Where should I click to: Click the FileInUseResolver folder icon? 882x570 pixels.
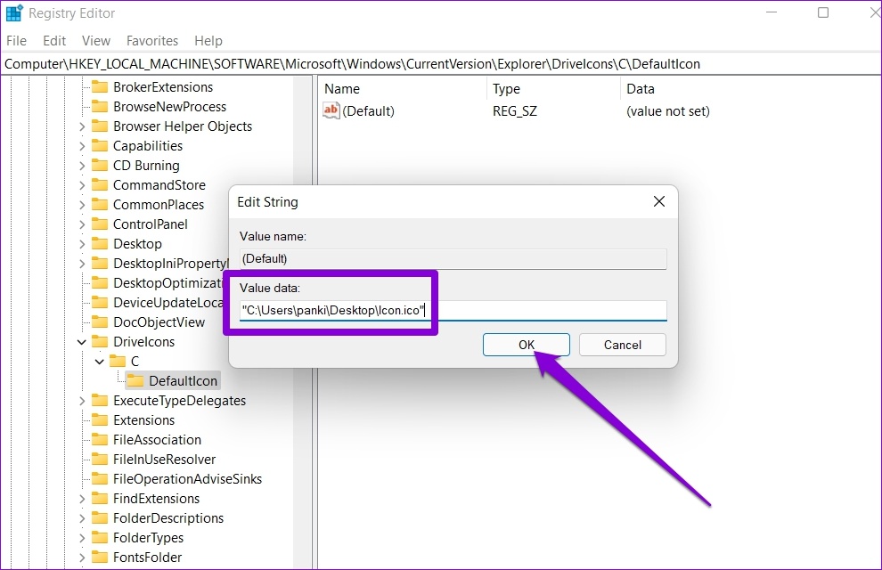(x=100, y=460)
